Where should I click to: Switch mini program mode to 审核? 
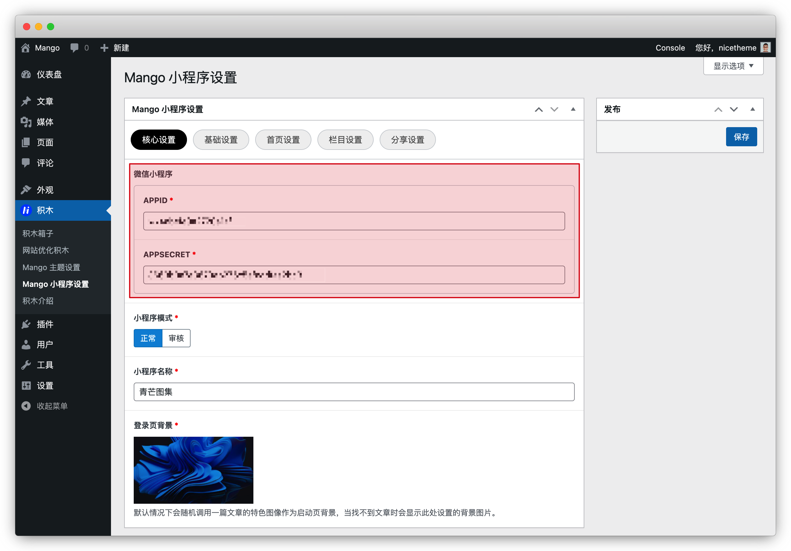[x=177, y=338]
